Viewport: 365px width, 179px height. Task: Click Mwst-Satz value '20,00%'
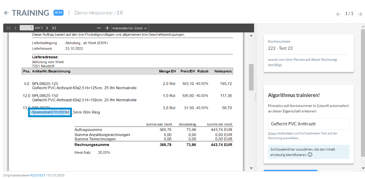104,153
